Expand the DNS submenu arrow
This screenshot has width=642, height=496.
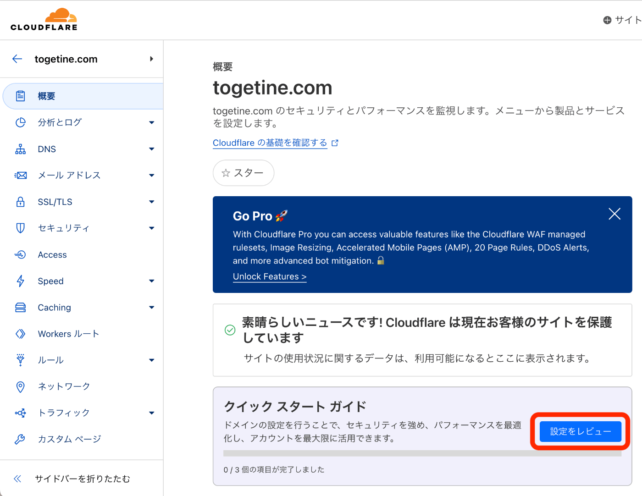point(152,149)
